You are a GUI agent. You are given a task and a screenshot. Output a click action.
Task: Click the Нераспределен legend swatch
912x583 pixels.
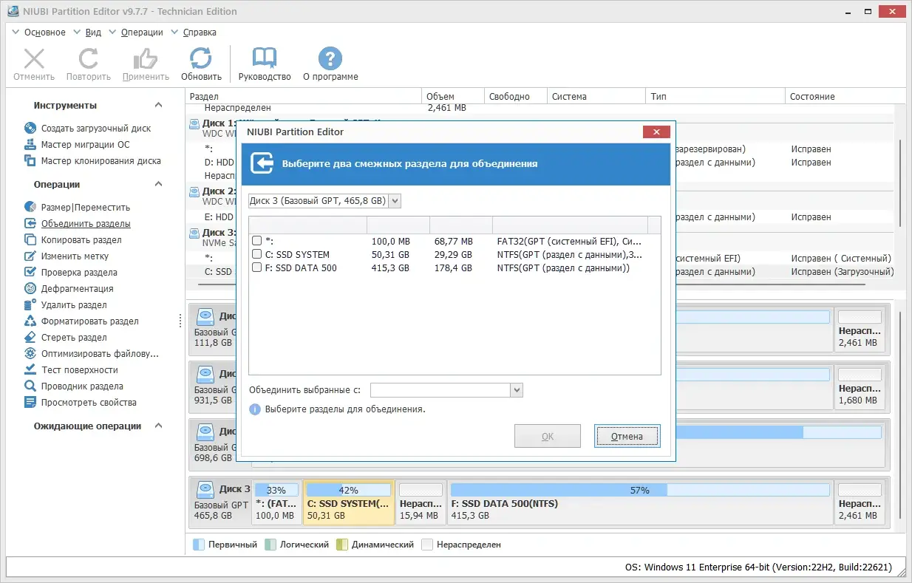click(x=426, y=545)
